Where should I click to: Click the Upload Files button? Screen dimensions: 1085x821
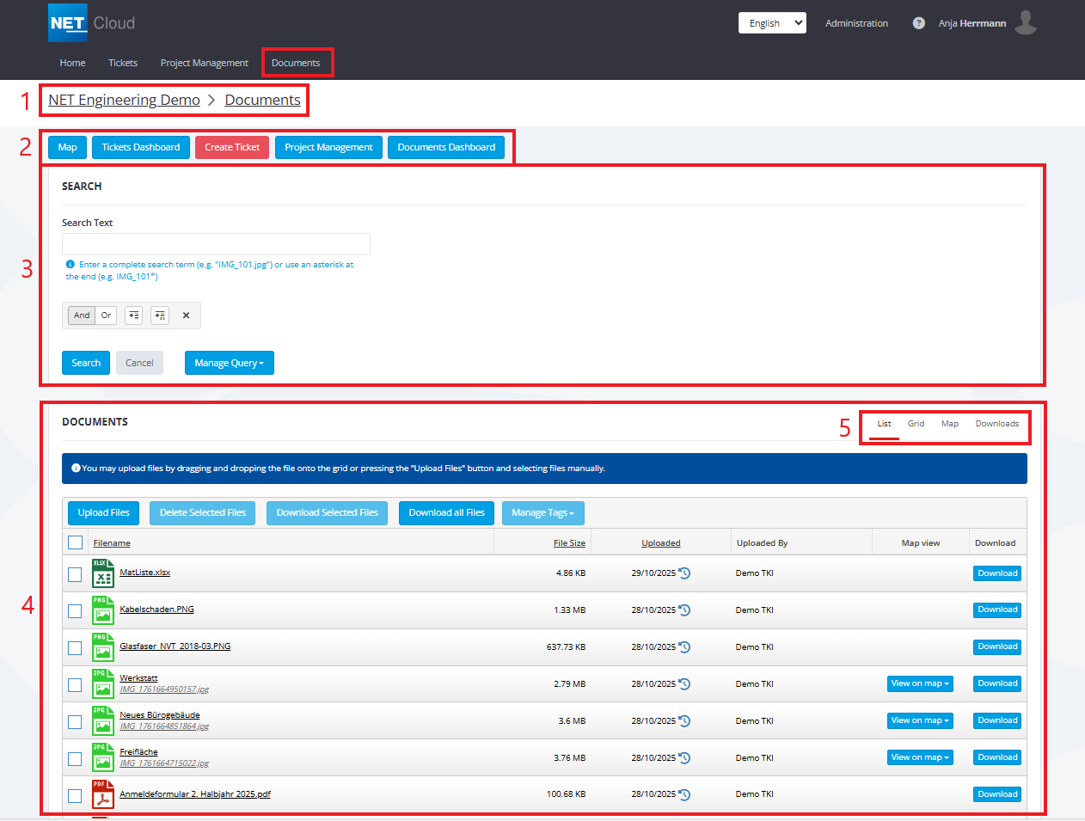click(103, 513)
